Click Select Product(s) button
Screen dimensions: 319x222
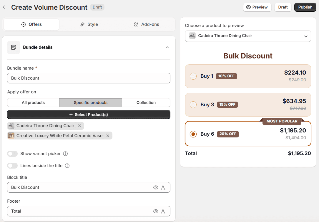pyautogui.click(x=89, y=115)
